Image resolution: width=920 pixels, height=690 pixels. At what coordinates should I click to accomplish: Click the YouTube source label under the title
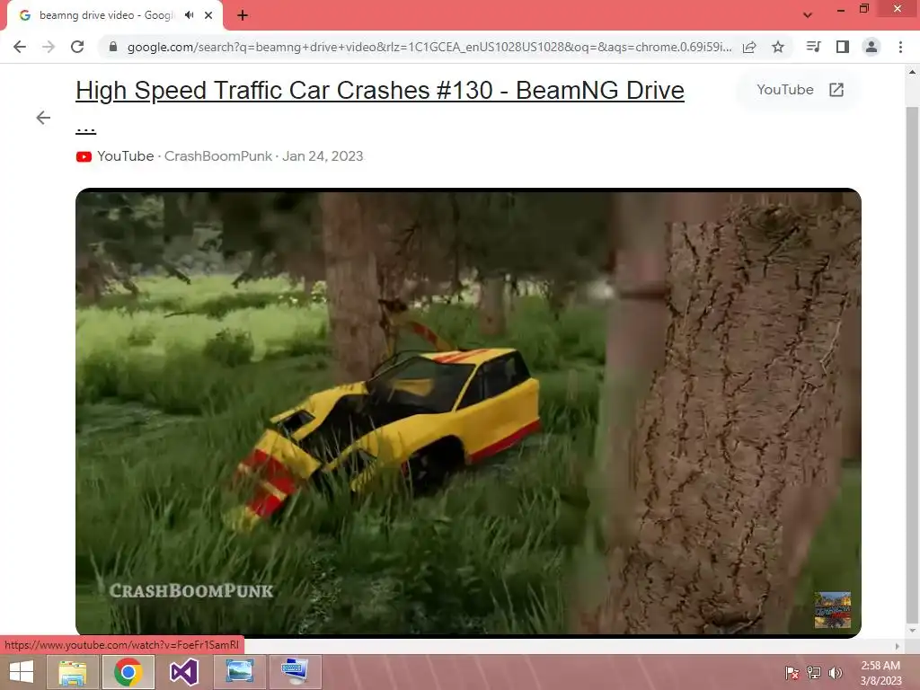126,156
